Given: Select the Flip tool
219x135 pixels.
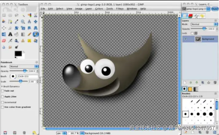Looking at the screenshot, I should [x=4, y=34].
